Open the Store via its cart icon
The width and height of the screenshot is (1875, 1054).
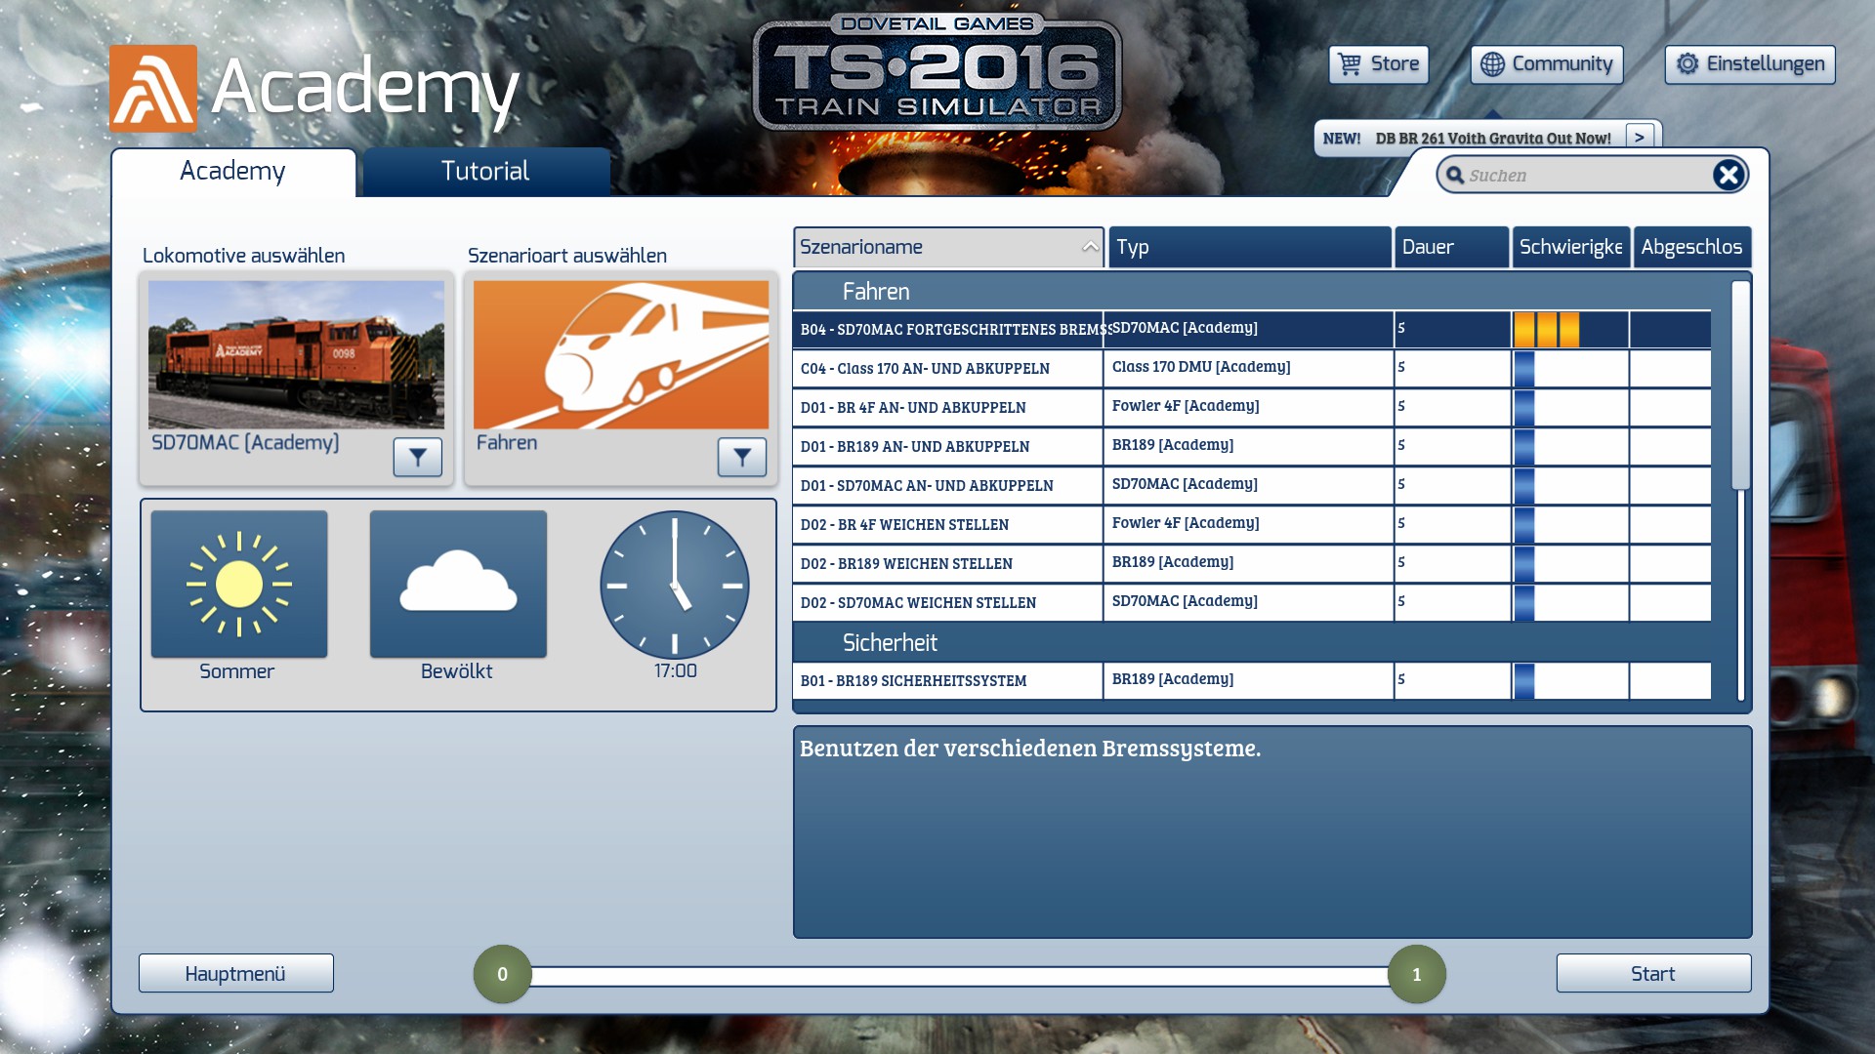coord(1350,64)
